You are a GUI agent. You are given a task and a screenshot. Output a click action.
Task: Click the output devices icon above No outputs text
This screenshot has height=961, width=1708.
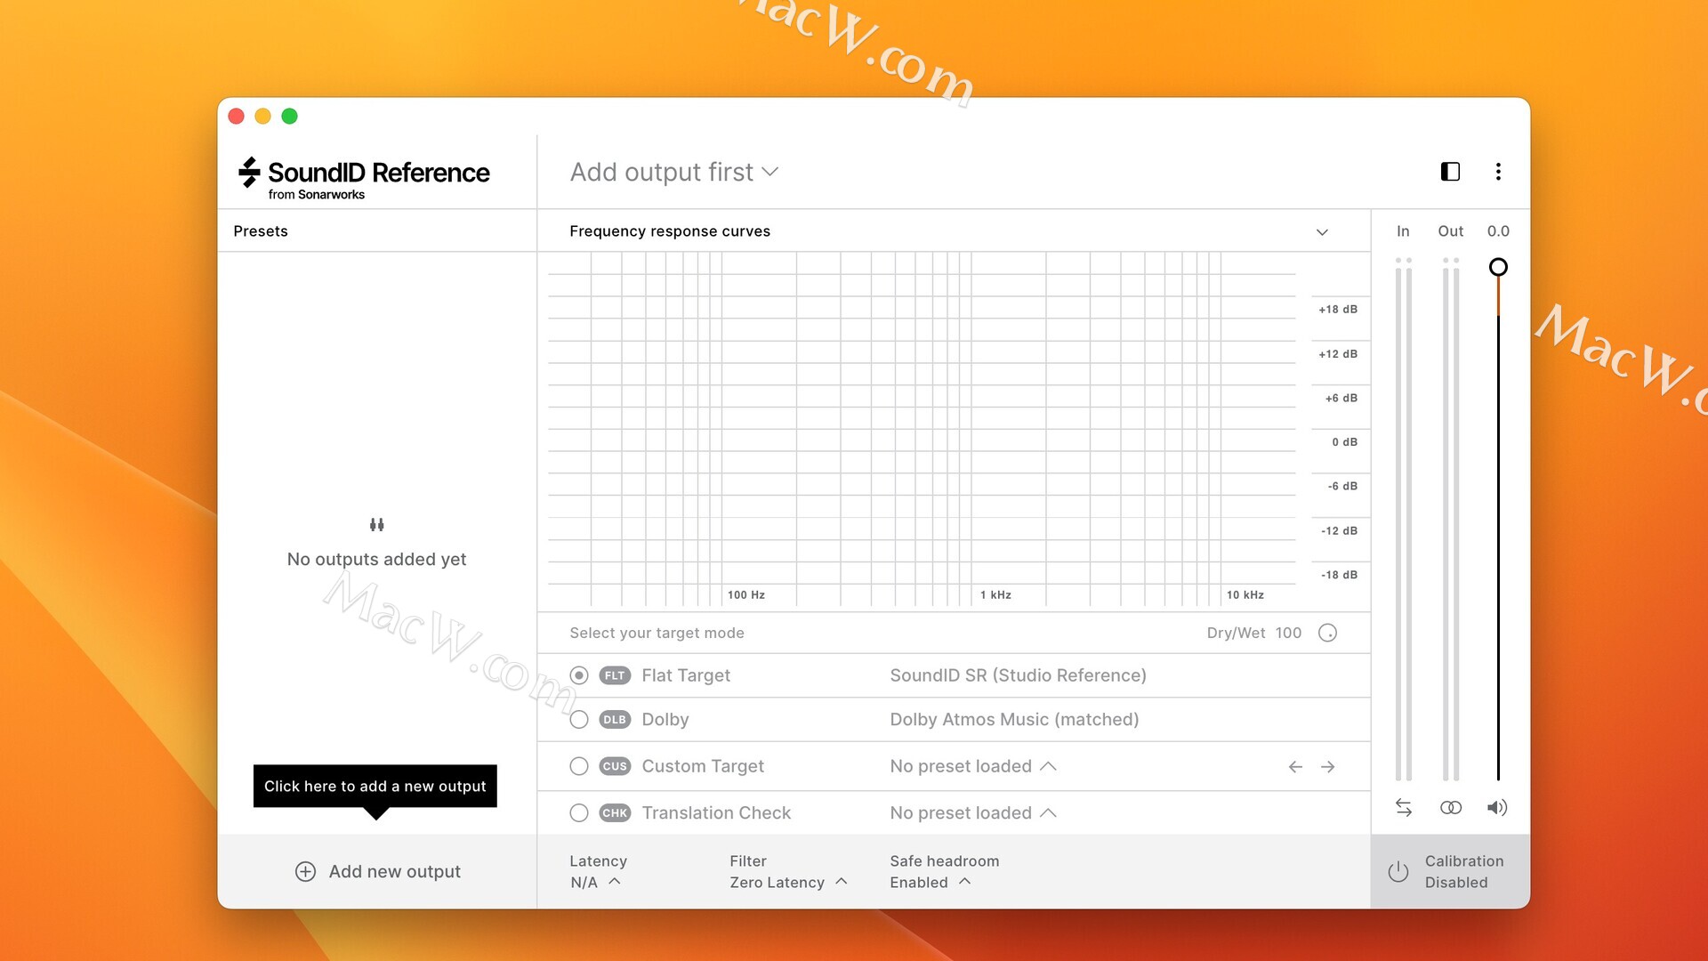376,525
